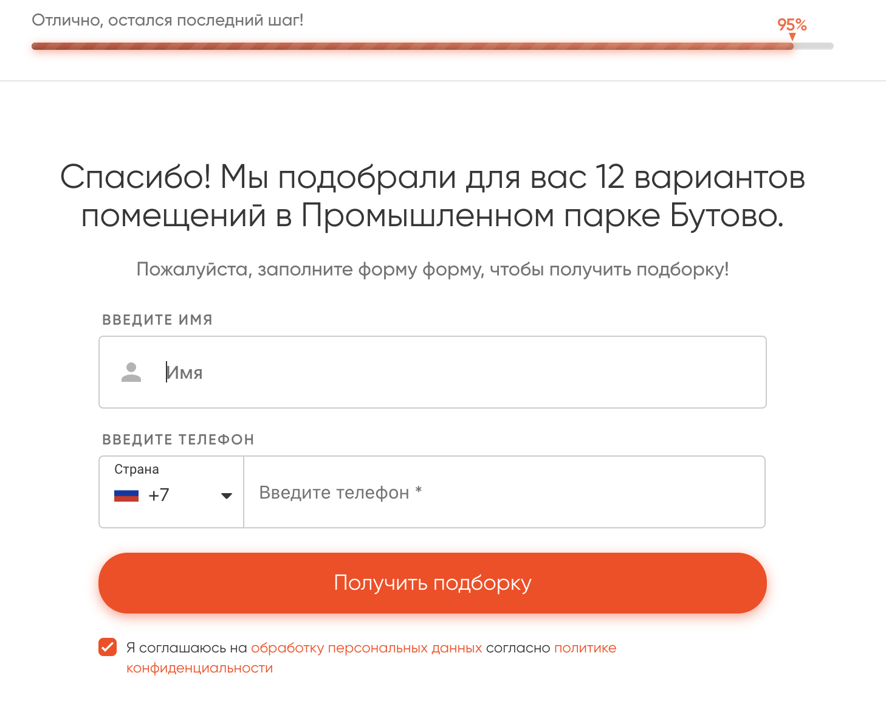Focus the 'Имя' name input field
This screenshot has width=886, height=726.
pos(462,372)
